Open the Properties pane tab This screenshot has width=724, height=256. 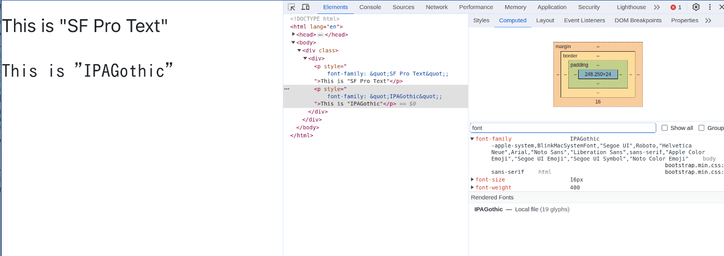coord(685,20)
